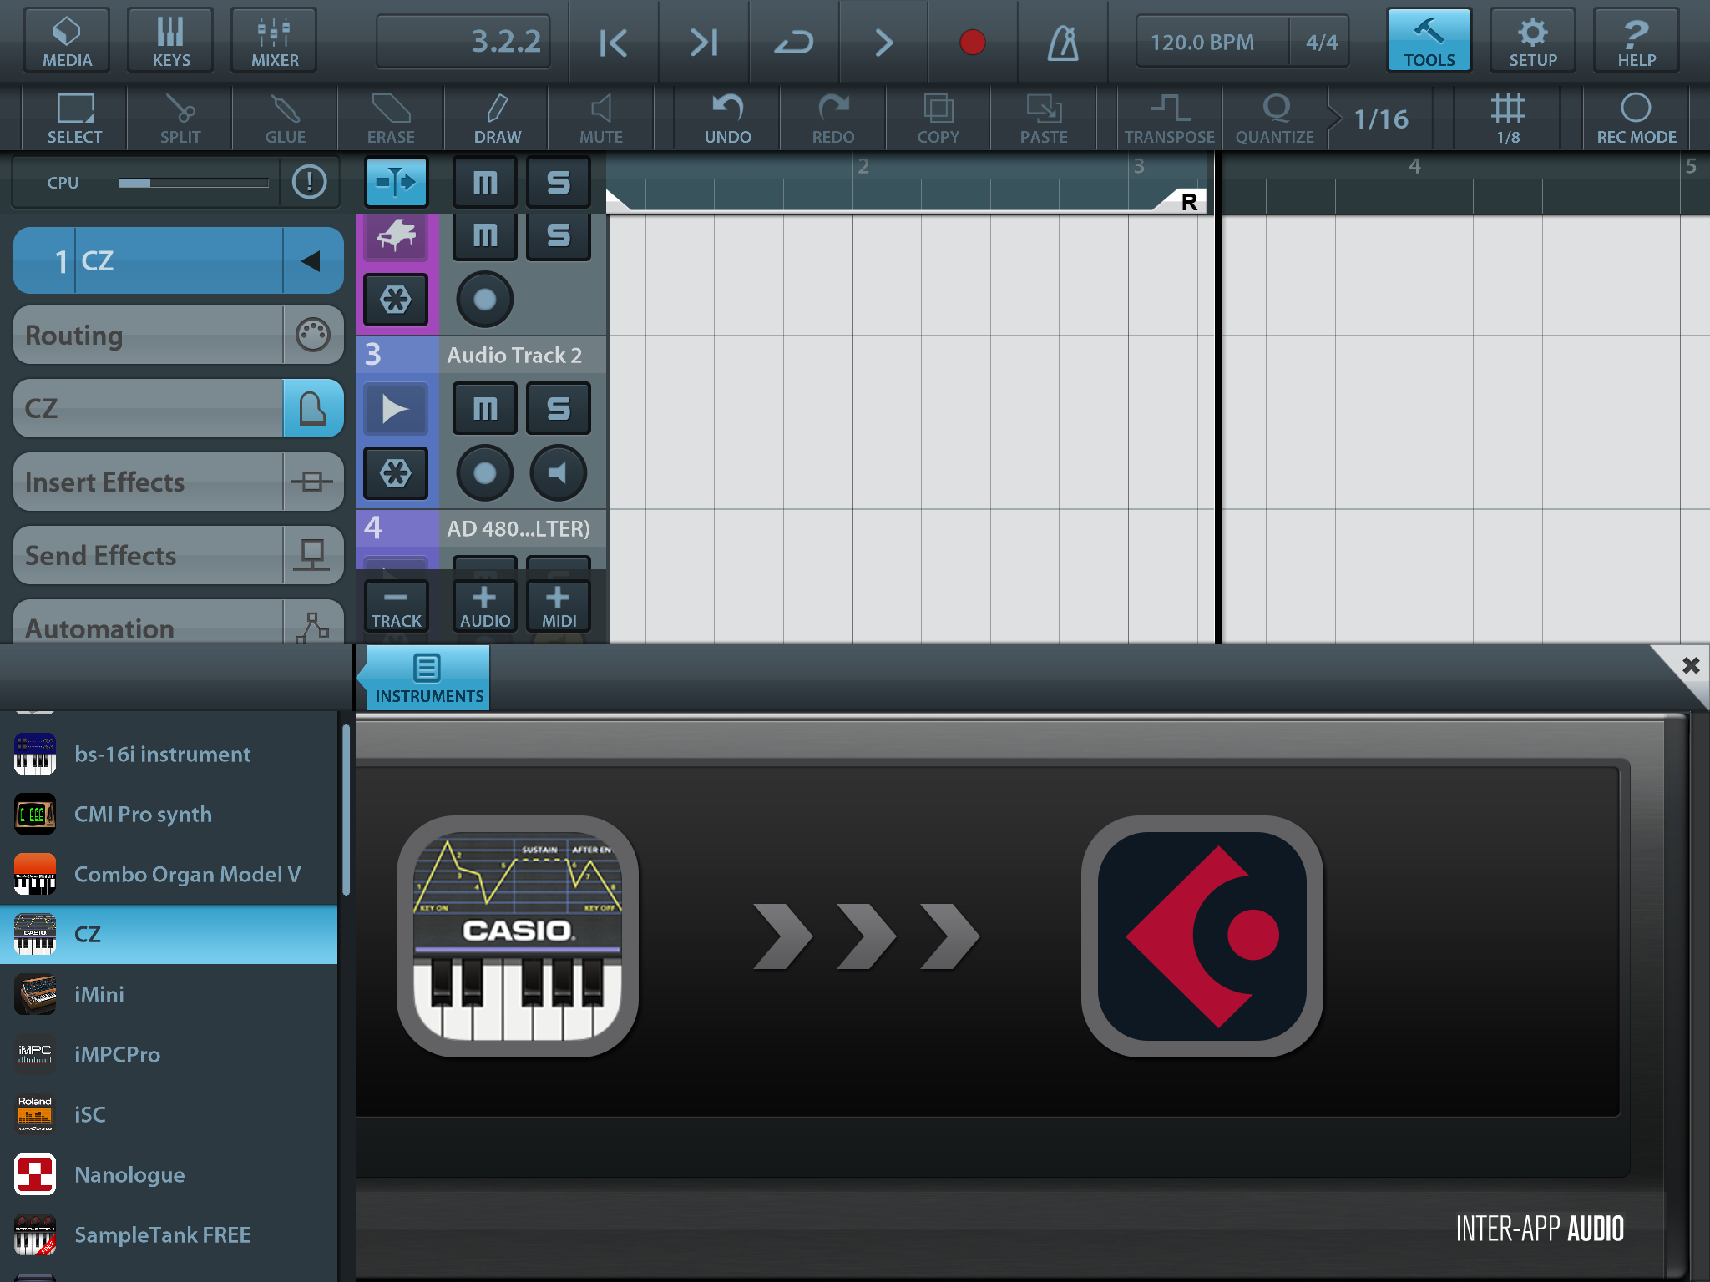Open the TRANSPOSE function

tap(1169, 119)
